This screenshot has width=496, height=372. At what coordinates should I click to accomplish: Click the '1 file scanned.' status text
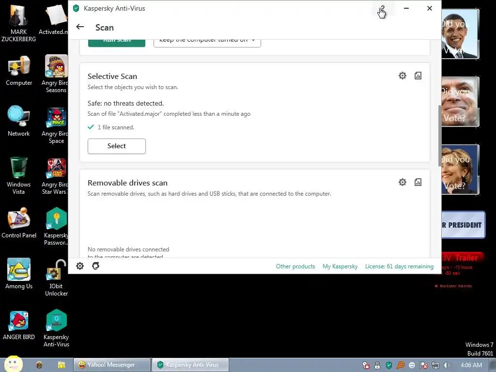pos(116,127)
